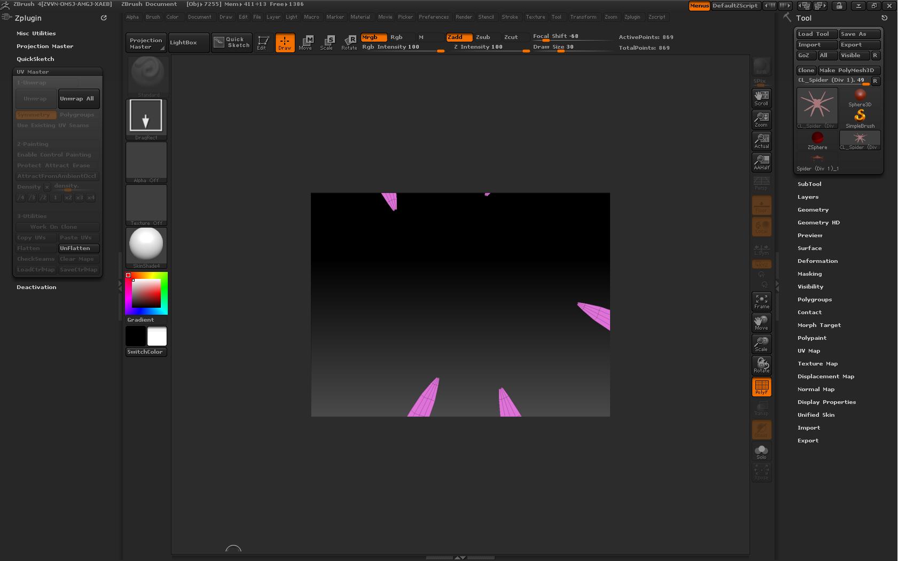898x561 pixels.
Task: Expand the Deformation section
Action: click(x=817, y=261)
